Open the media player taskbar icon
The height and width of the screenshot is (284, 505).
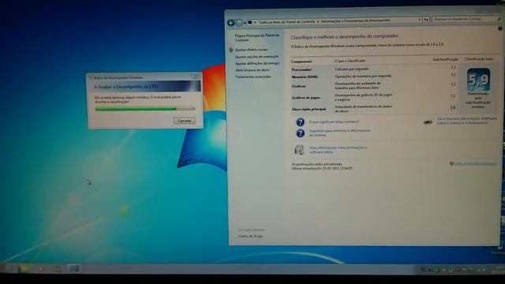point(40,268)
